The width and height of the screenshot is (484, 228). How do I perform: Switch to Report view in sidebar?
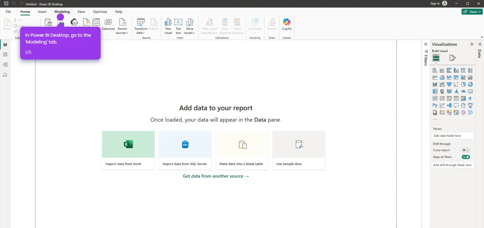click(x=5, y=44)
